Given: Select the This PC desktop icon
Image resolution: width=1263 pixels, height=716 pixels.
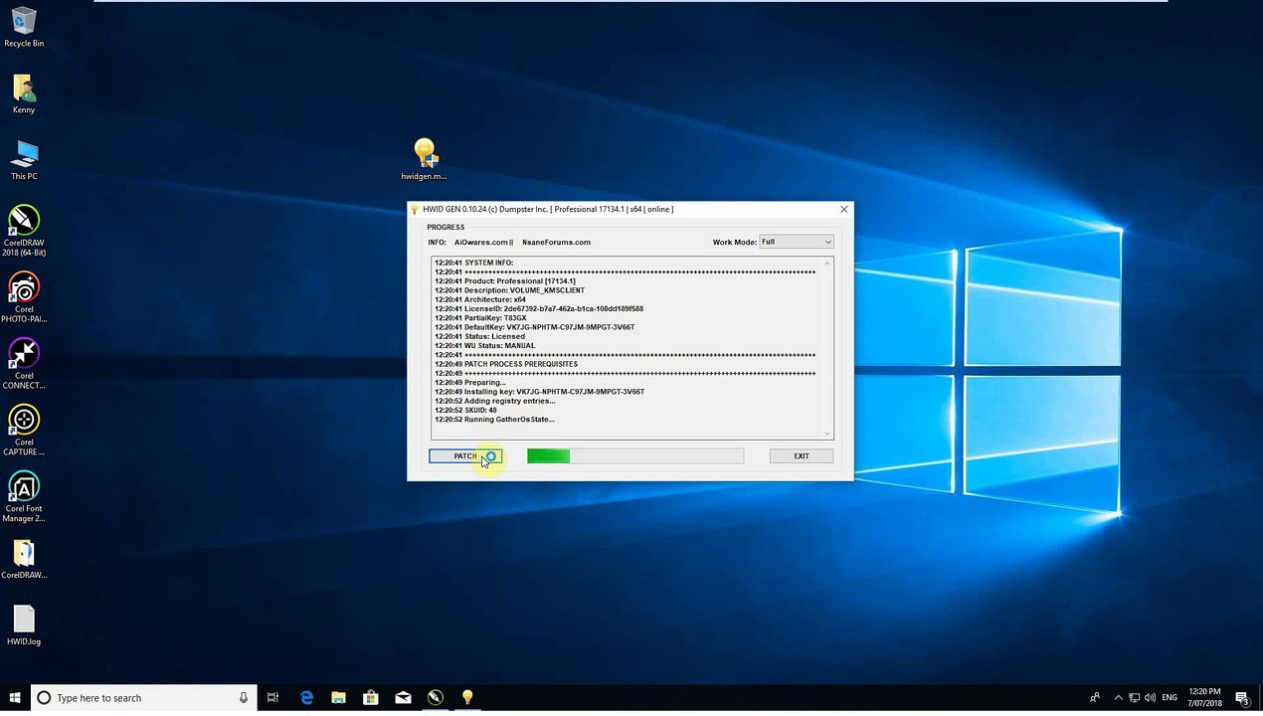Looking at the screenshot, I should click(x=24, y=160).
